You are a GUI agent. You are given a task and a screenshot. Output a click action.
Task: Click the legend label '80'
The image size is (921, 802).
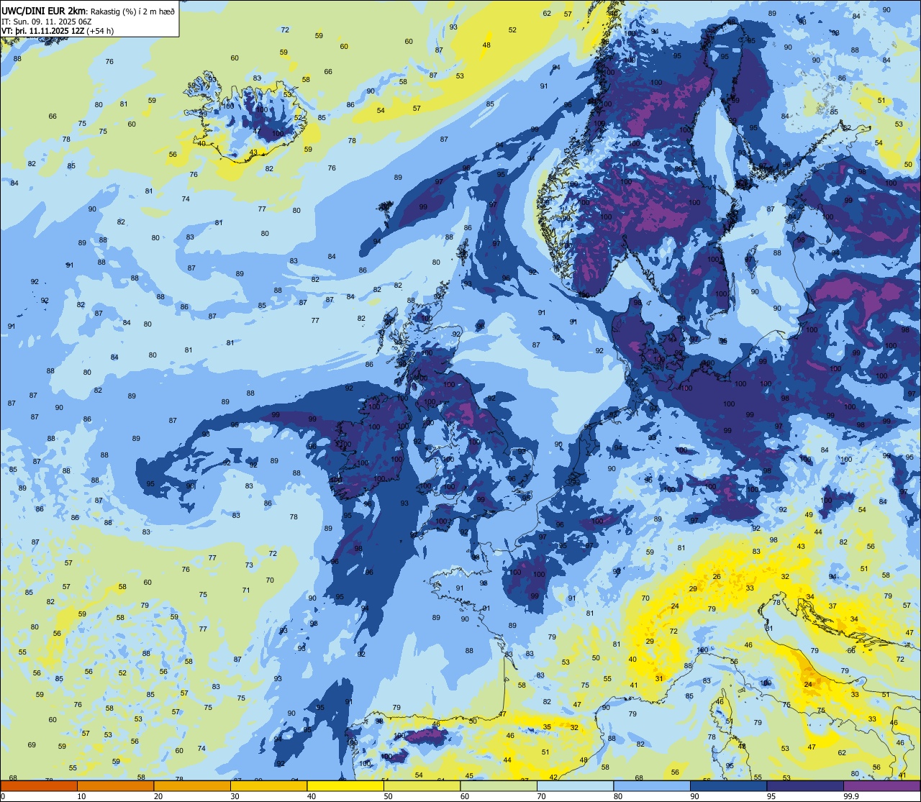click(618, 796)
